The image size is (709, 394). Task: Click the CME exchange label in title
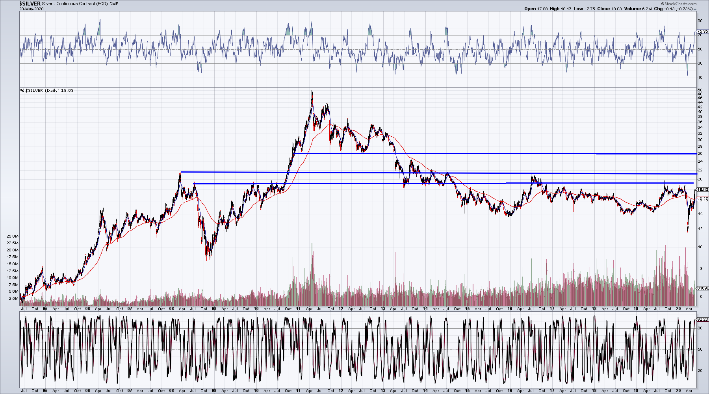click(x=114, y=4)
